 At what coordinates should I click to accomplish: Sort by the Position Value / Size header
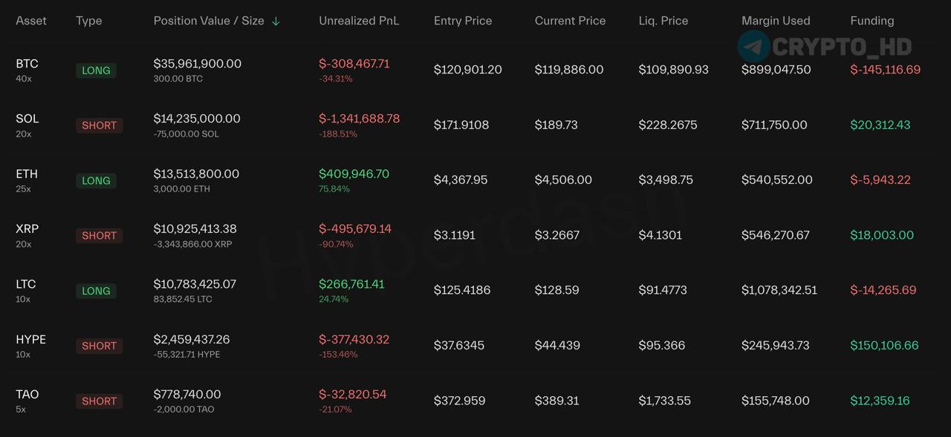209,21
